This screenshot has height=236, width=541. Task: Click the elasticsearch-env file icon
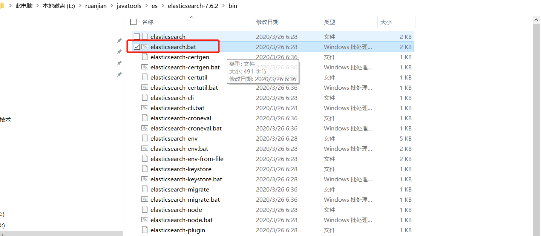click(145, 138)
